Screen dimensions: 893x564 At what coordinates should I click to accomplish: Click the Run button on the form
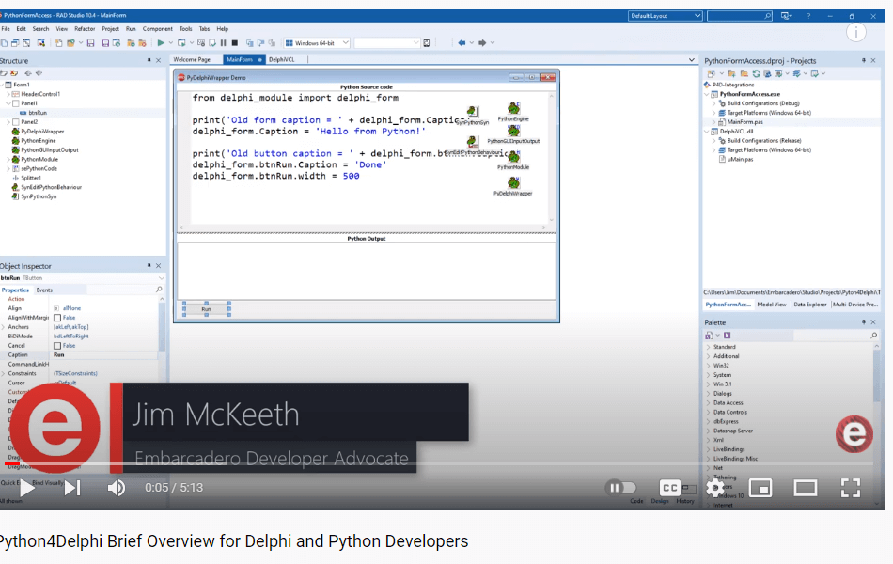click(x=206, y=309)
